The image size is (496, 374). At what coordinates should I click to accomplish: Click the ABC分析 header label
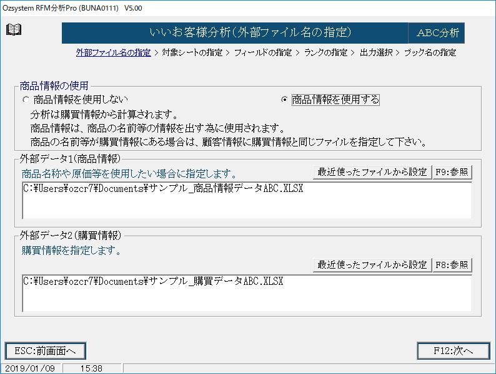[x=437, y=33]
